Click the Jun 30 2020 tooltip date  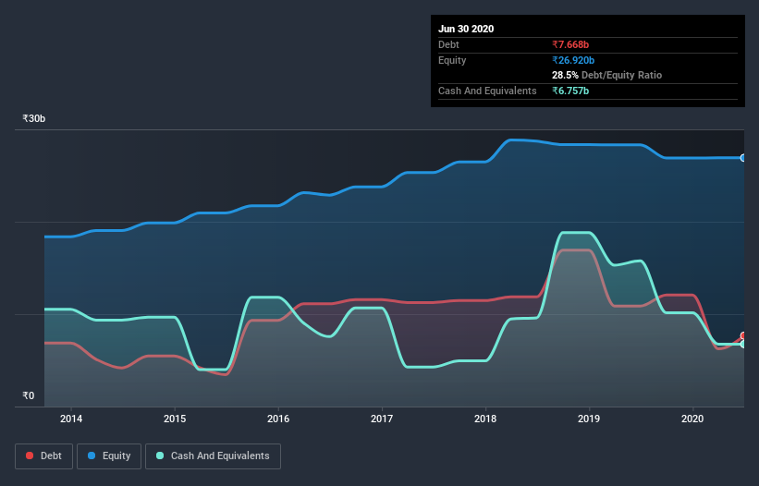click(466, 29)
